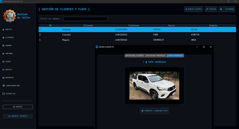239x129 pixels.
Task: Click the Editar button
Action: 211,9
